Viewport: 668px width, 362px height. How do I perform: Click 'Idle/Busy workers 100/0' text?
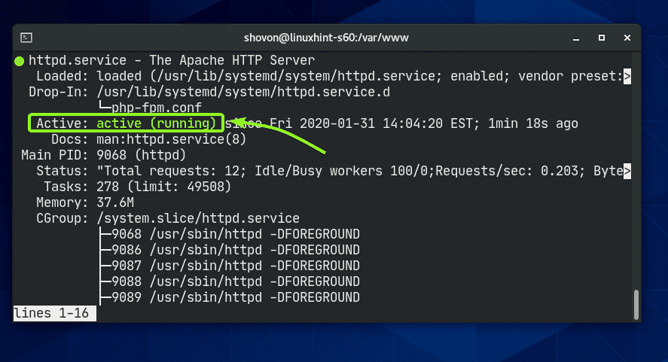click(343, 171)
